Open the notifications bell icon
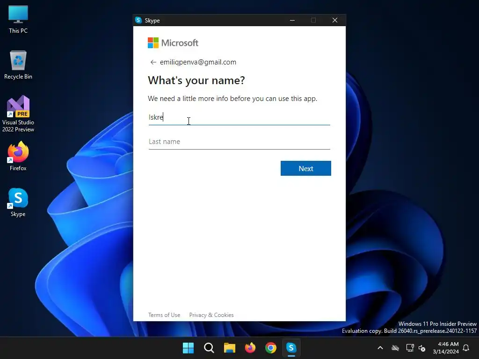This screenshot has width=479, height=359. click(466, 348)
